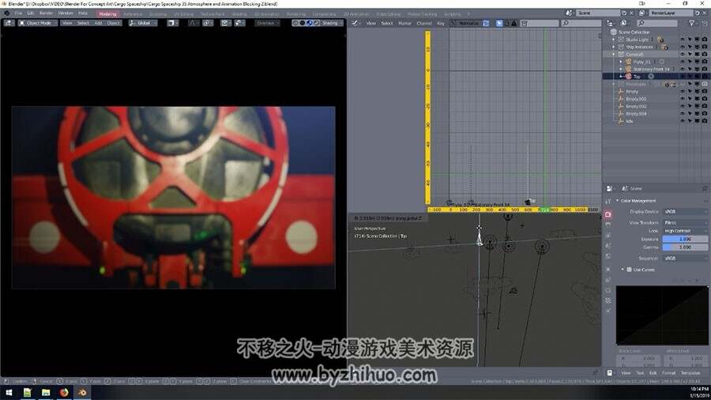Open the 3D viewport editor type menu
Viewport: 711px width, 400px height.
pos(9,23)
